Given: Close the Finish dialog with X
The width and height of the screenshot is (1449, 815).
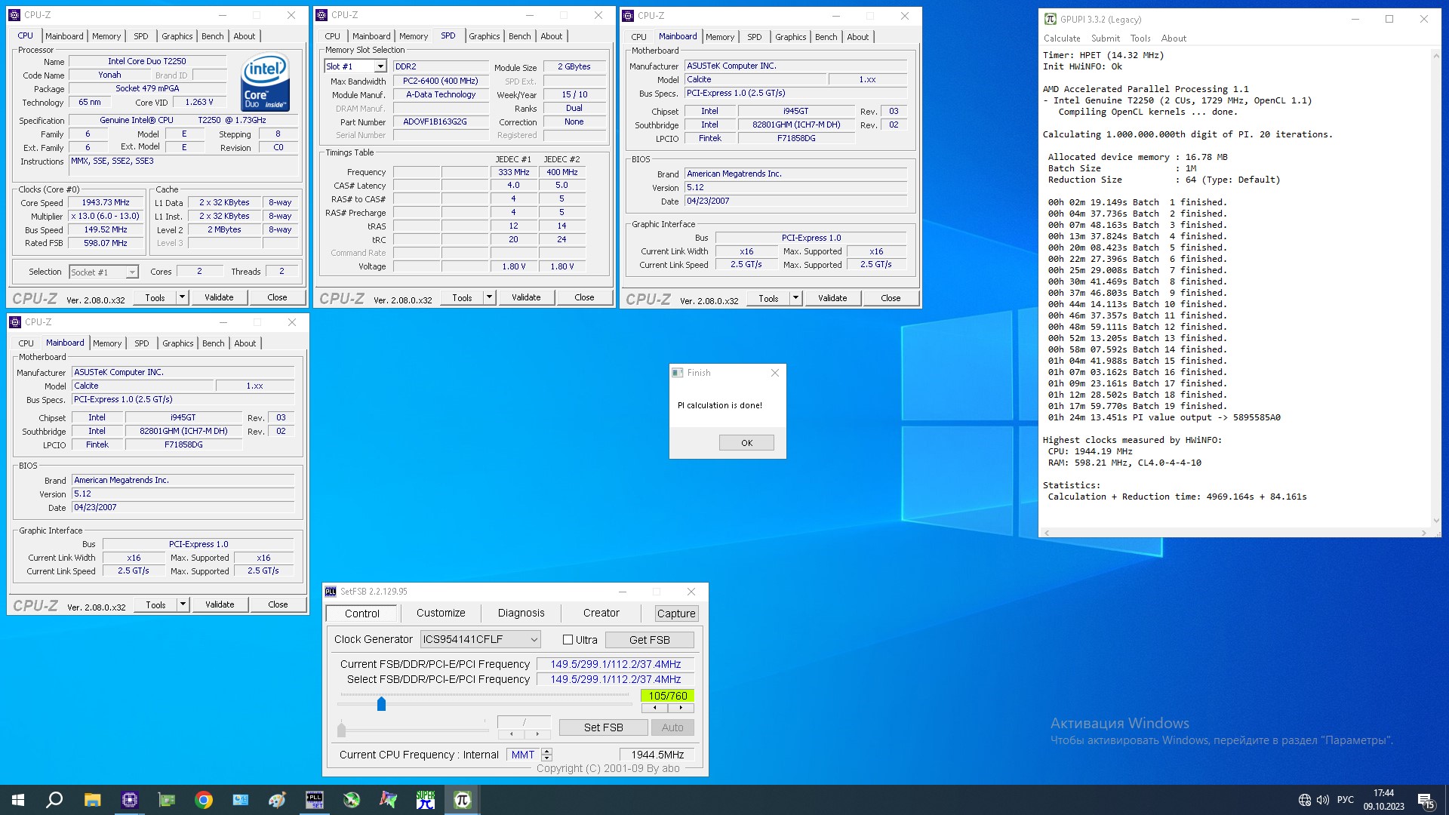Looking at the screenshot, I should pyautogui.click(x=774, y=373).
